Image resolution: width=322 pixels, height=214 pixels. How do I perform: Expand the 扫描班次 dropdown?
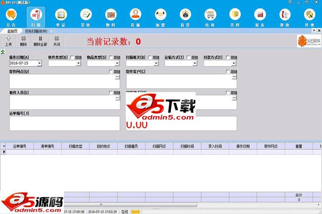[x=156, y=63]
